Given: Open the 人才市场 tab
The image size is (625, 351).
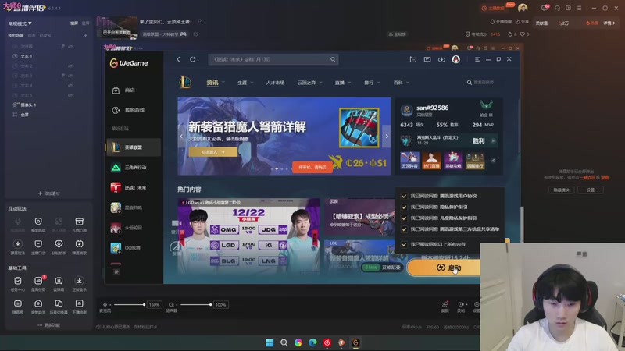Looking at the screenshot, I should (x=275, y=83).
